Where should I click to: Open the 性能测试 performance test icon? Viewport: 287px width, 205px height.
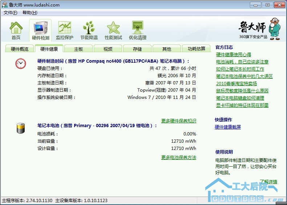113,31
